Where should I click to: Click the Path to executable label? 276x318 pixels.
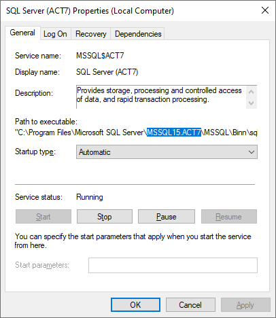(x=46, y=122)
